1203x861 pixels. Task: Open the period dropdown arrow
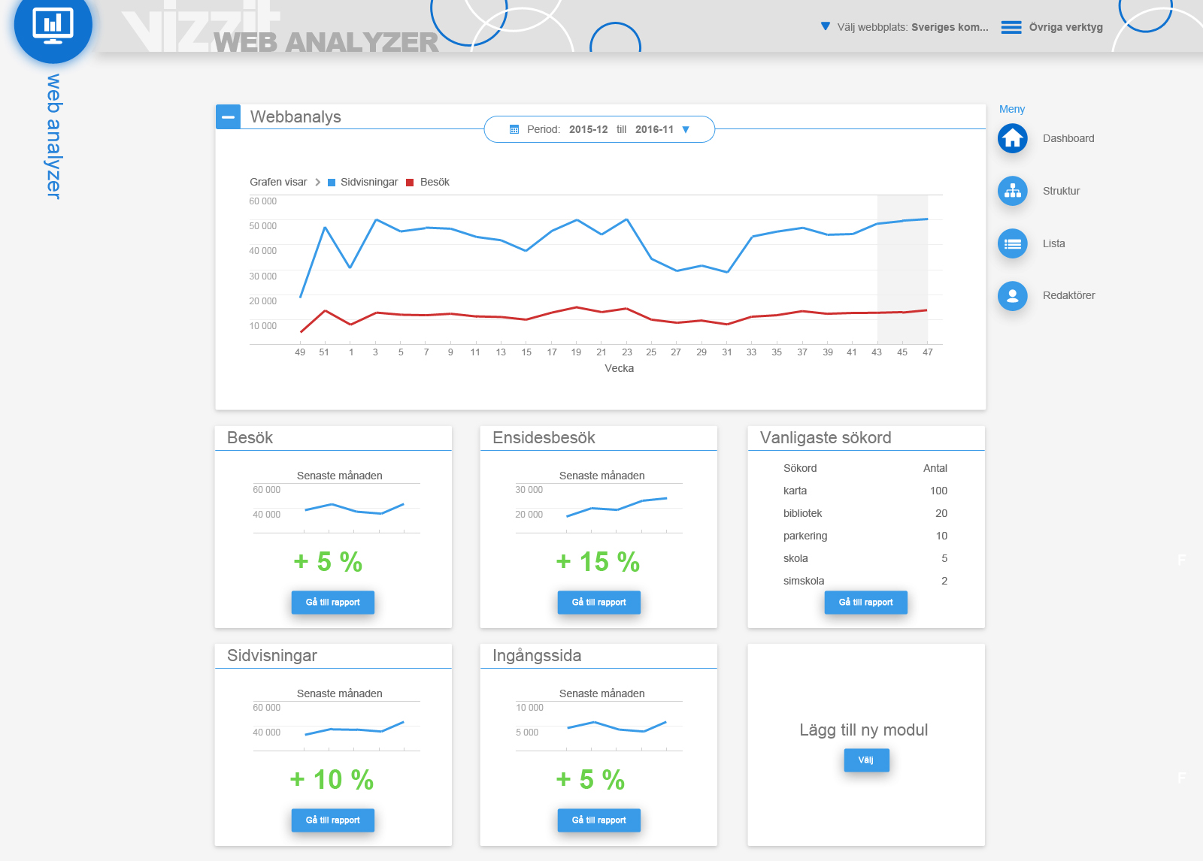tap(686, 129)
